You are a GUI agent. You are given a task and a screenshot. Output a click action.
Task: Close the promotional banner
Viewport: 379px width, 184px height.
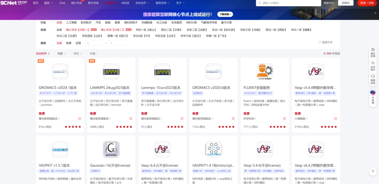(x=375, y=13)
